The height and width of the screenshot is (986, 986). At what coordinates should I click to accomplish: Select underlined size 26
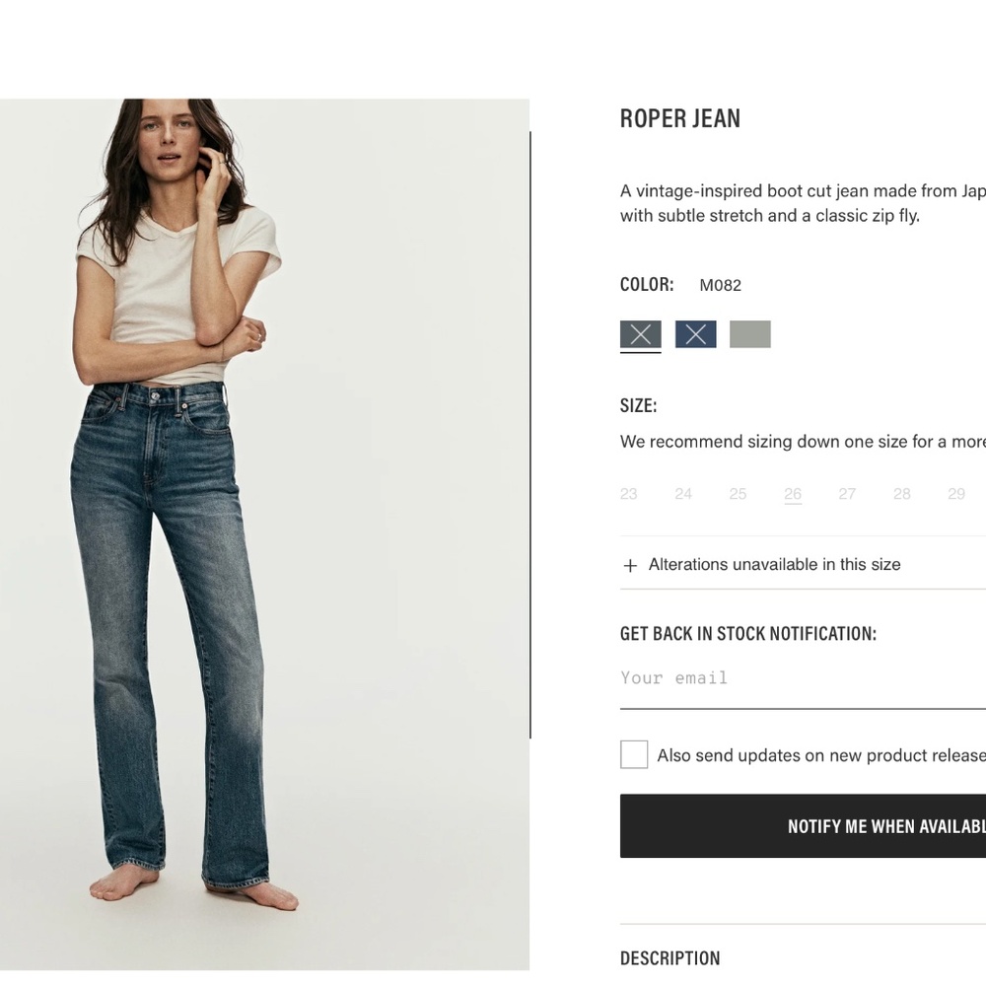(793, 494)
